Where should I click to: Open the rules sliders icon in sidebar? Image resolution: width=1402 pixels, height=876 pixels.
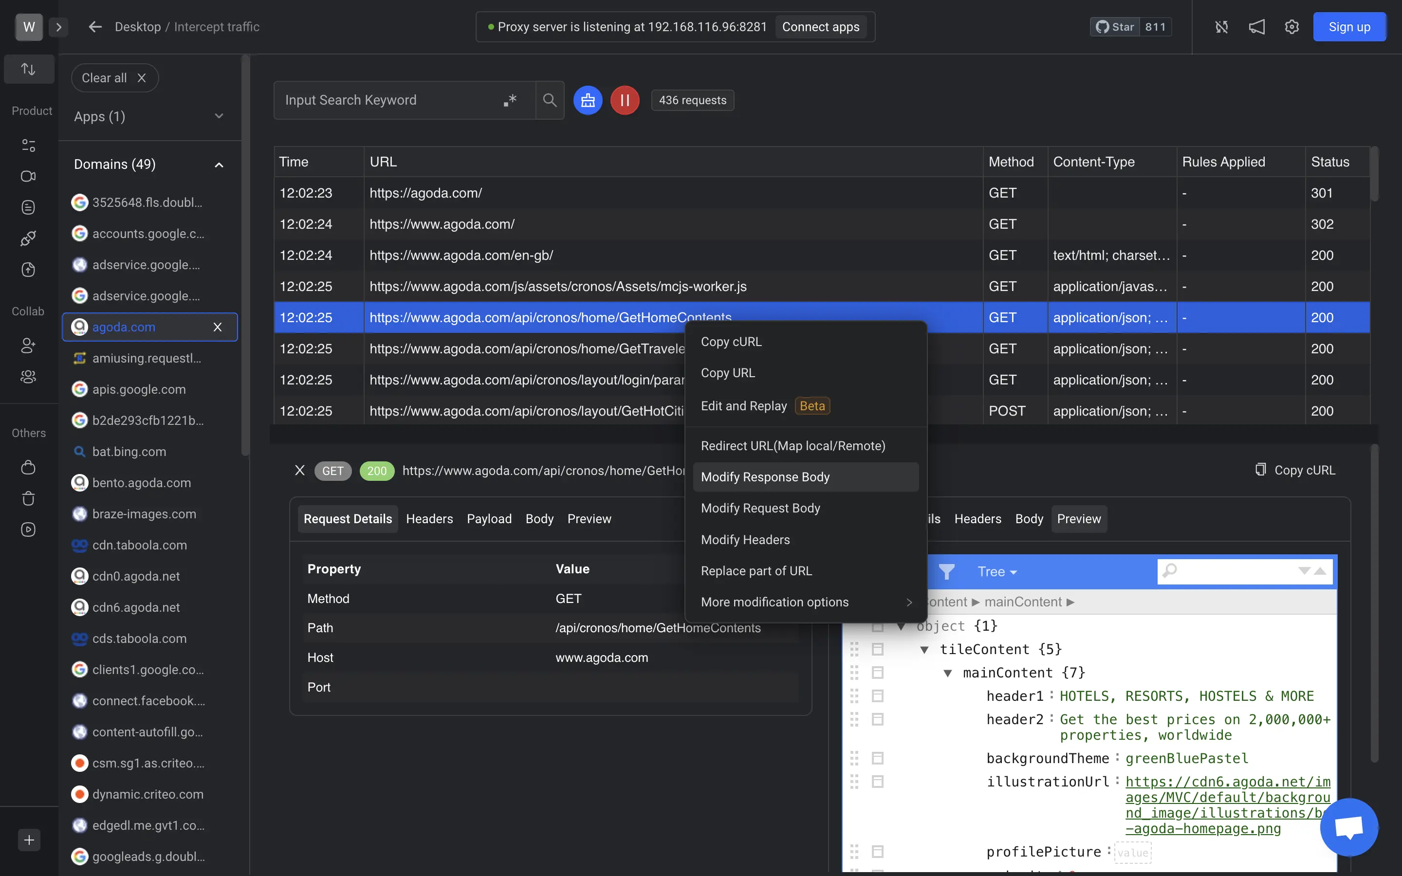(28, 145)
